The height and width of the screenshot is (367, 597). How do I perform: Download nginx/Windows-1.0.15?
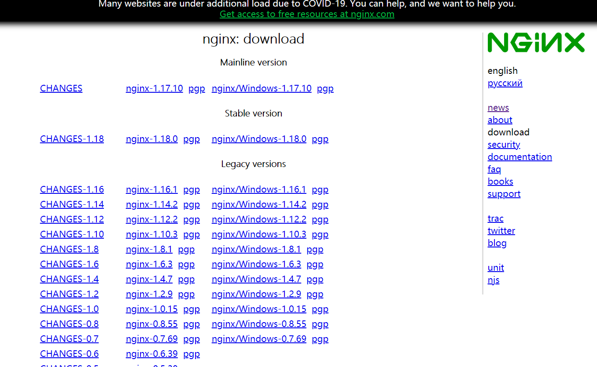259,309
